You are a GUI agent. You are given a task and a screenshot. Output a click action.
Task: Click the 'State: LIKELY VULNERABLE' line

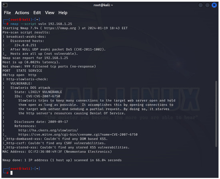[38, 92]
